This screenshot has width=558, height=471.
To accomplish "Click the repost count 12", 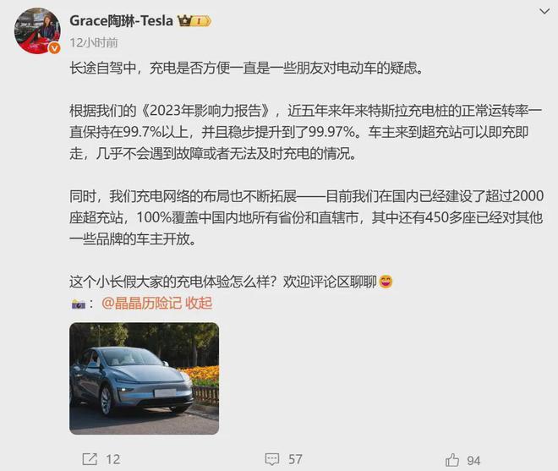I will coord(112,460).
